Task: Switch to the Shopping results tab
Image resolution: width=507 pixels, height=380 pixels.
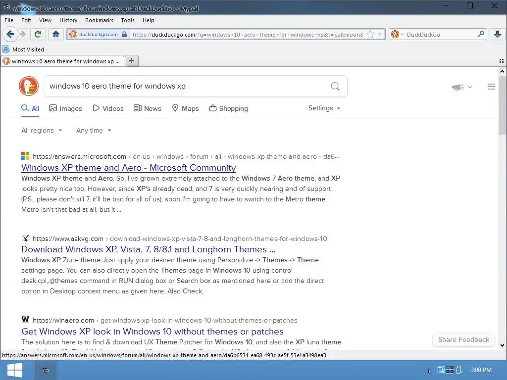Action: pyautogui.click(x=228, y=108)
